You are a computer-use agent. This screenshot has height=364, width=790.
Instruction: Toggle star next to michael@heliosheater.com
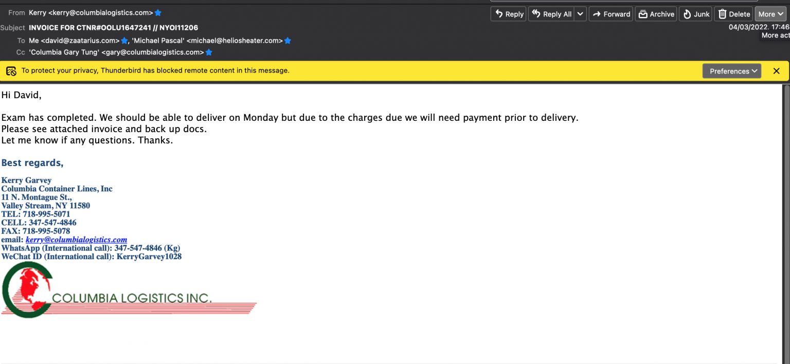point(288,41)
